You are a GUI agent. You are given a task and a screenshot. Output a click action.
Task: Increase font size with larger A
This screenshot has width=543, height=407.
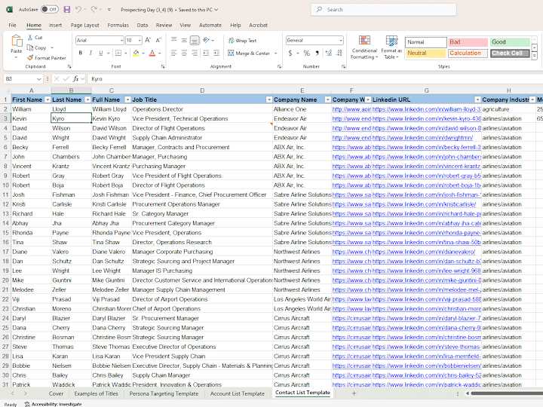point(148,40)
